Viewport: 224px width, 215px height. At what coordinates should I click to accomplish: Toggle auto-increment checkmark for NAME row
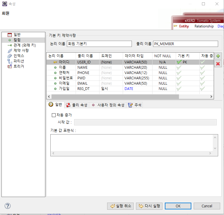[203, 68]
